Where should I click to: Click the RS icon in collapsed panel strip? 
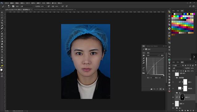pos(169,57)
